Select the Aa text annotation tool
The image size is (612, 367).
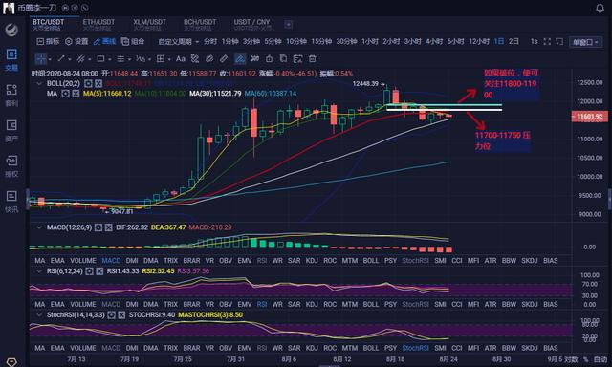[x=181, y=59]
